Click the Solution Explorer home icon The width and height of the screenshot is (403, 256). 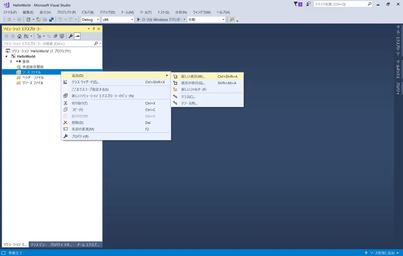19,36
